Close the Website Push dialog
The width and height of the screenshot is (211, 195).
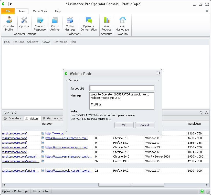coord(158,73)
